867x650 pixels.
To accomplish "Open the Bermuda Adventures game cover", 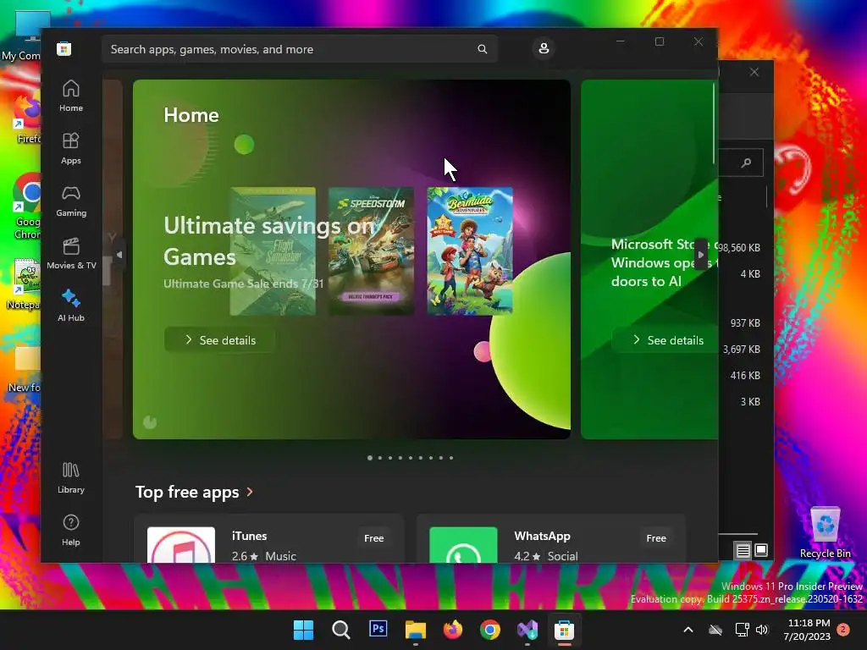I will [470, 251].
